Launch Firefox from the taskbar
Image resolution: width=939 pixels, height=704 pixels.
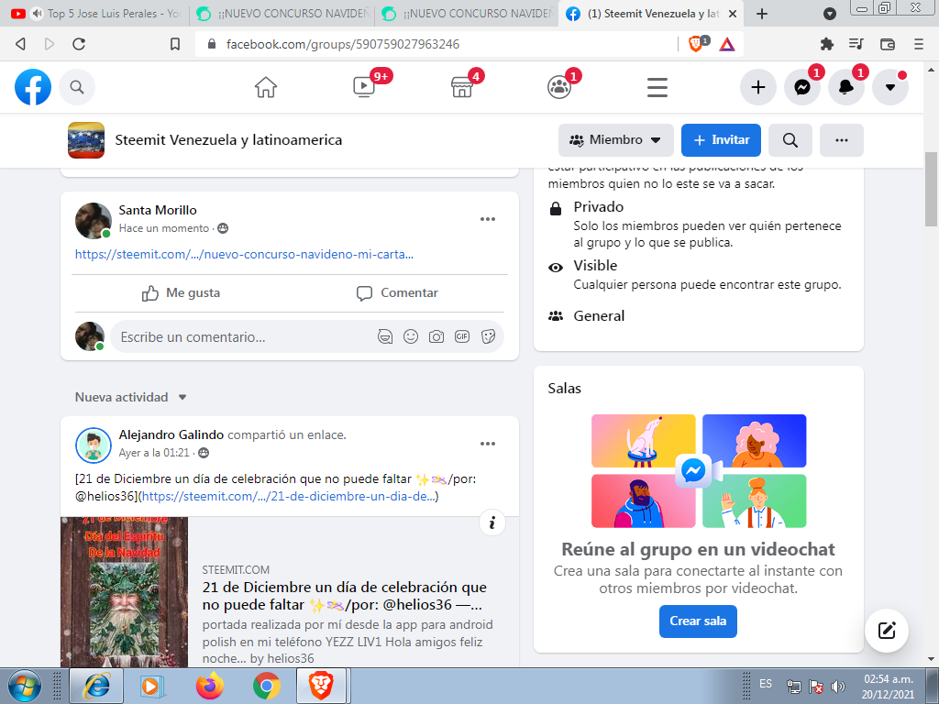coord(210,686)
